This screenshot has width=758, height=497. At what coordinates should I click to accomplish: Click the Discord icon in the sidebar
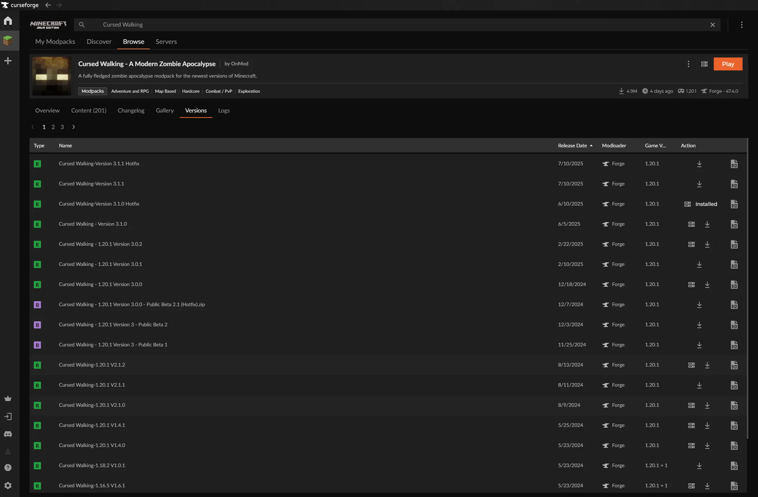pyautogui.click(x=8, y=434)
